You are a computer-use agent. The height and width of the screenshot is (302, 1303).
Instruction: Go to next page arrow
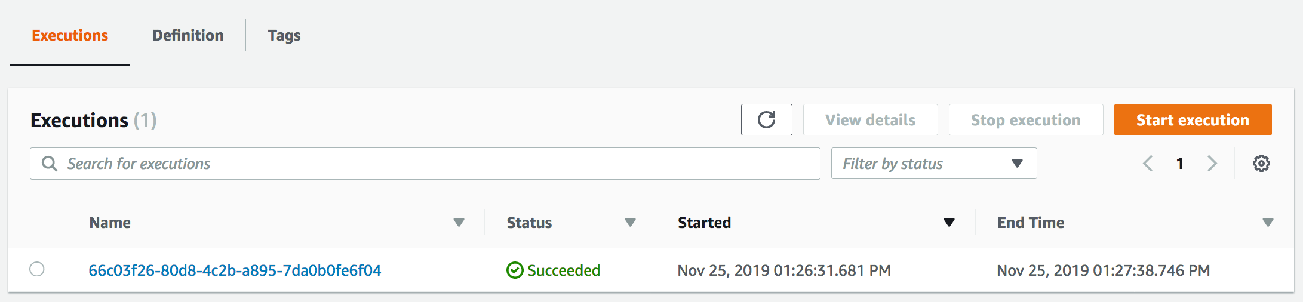click(1212, 163)
